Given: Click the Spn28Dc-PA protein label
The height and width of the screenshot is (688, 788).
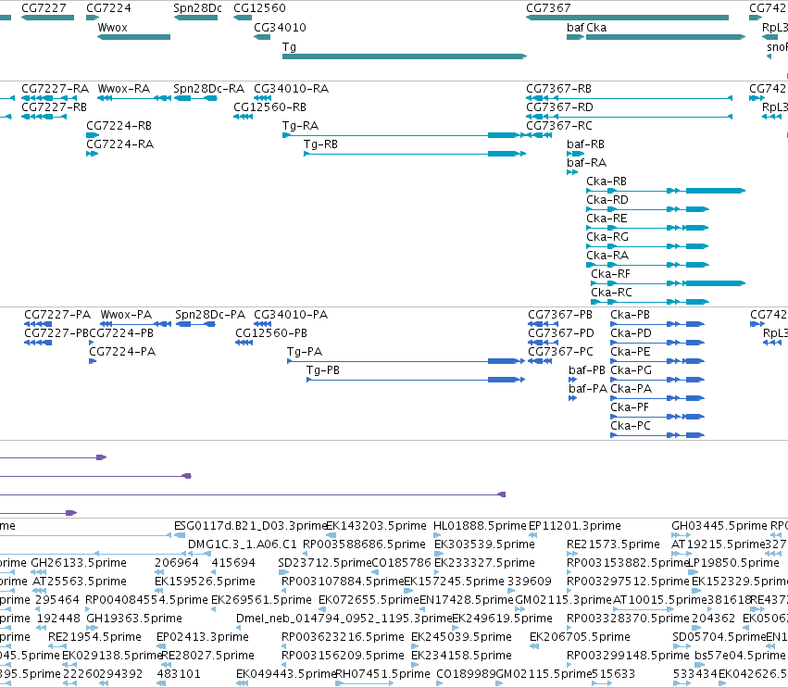Looking at the screenshot, I should (210, 315).
